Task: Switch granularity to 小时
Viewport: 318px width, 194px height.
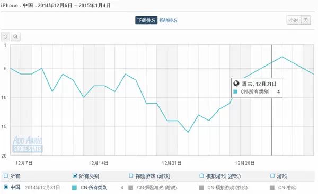Action: 294,20
